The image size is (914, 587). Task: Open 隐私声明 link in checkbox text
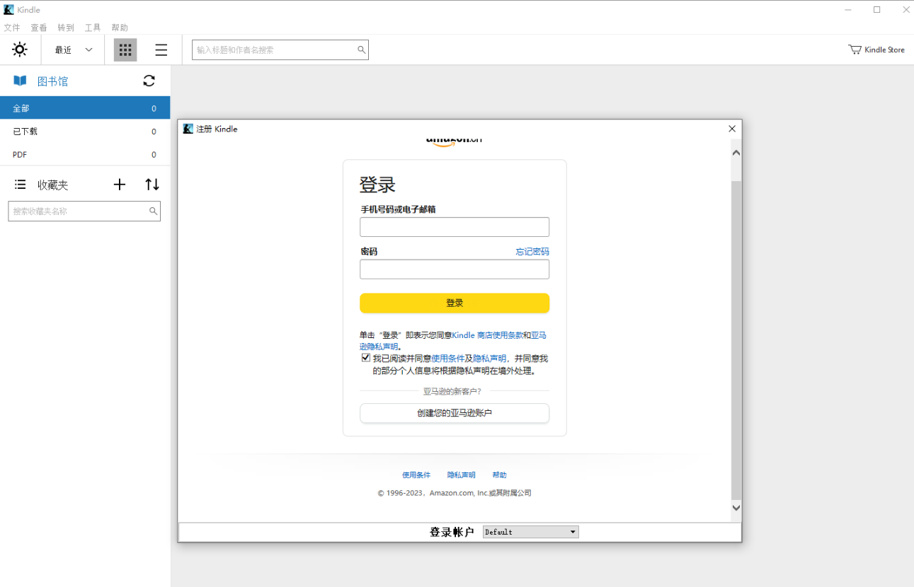pos(490,359)
